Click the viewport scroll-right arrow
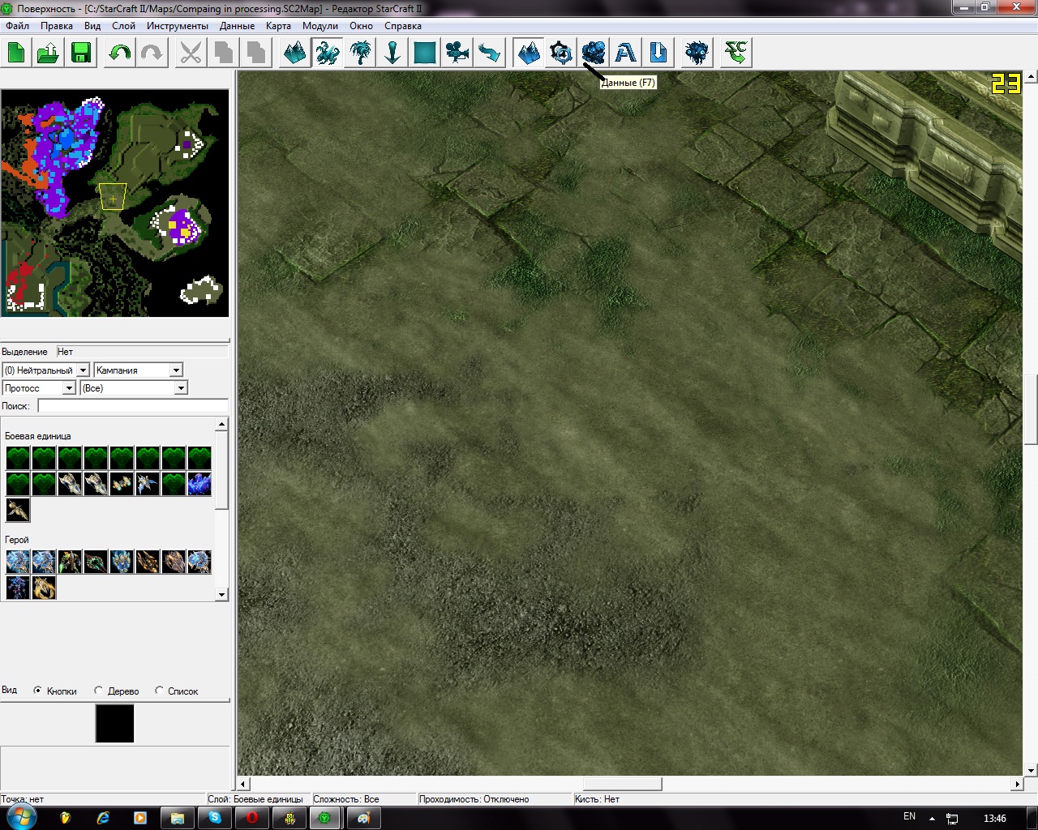 (x=1017, y=784)
